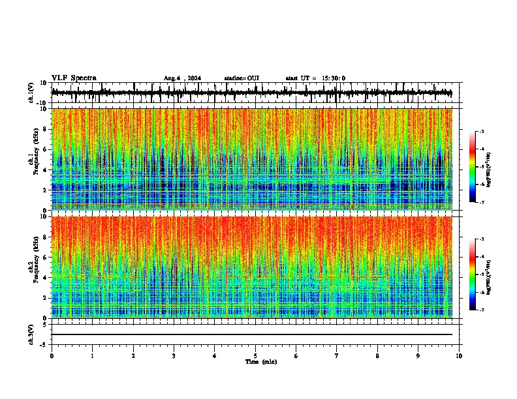Click the flat ch.3 voltage trace line
Image resolution: width=517 pixels, height=399 pixels.
(252, 334)
